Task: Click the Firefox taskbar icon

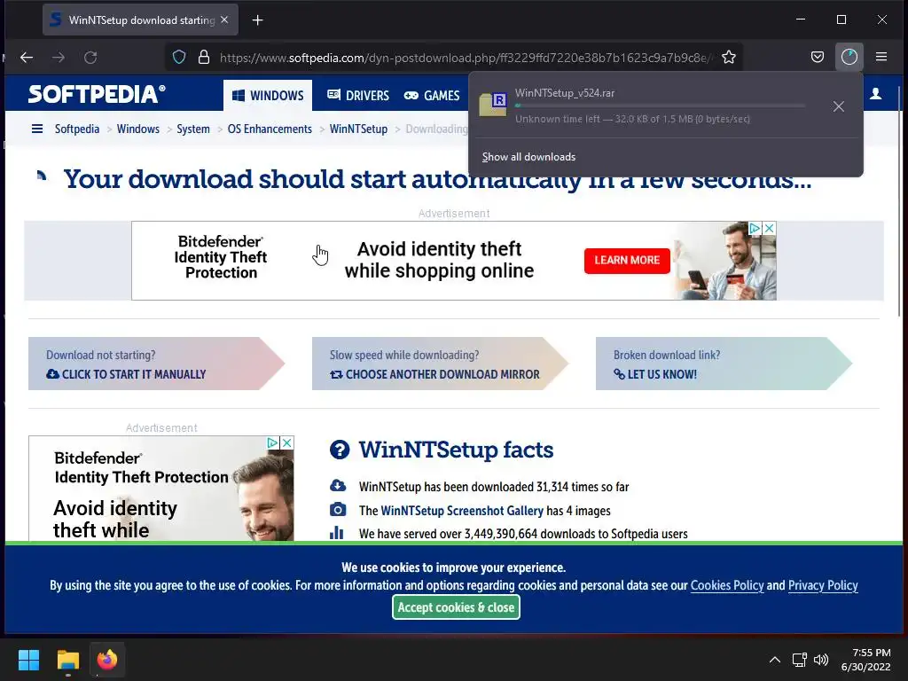Action: [x=107, y=660]
